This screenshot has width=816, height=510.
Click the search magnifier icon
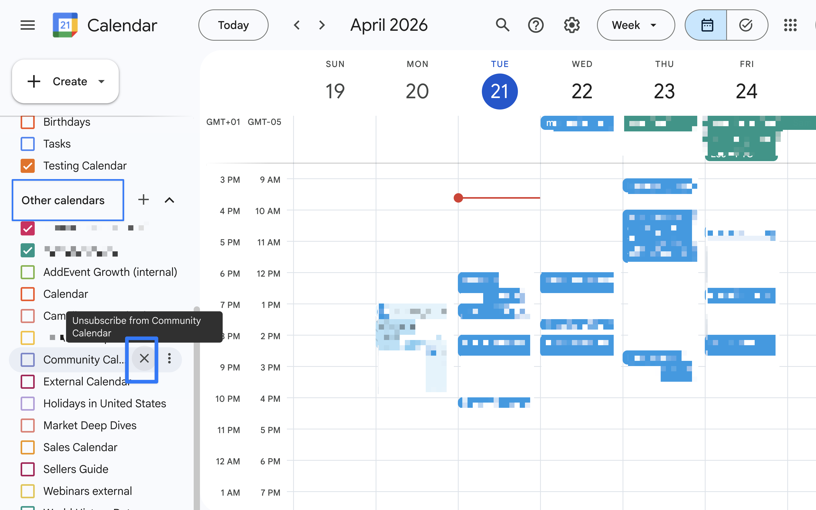502,25
